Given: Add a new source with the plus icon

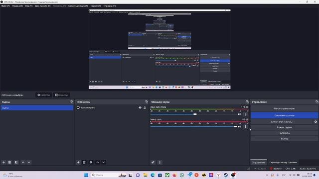Looking at the screenshot, I should [x=78, y=163].
